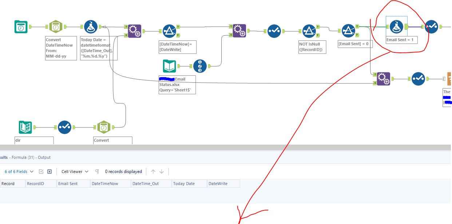The image size is (452, 224).
Task: Click the up arrow navigation button in results
Action: [x=153, y=171]
